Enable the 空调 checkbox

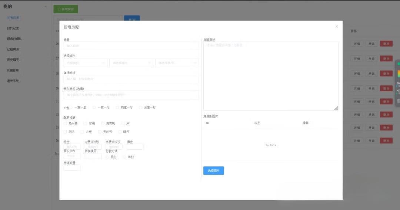point(85,123)
